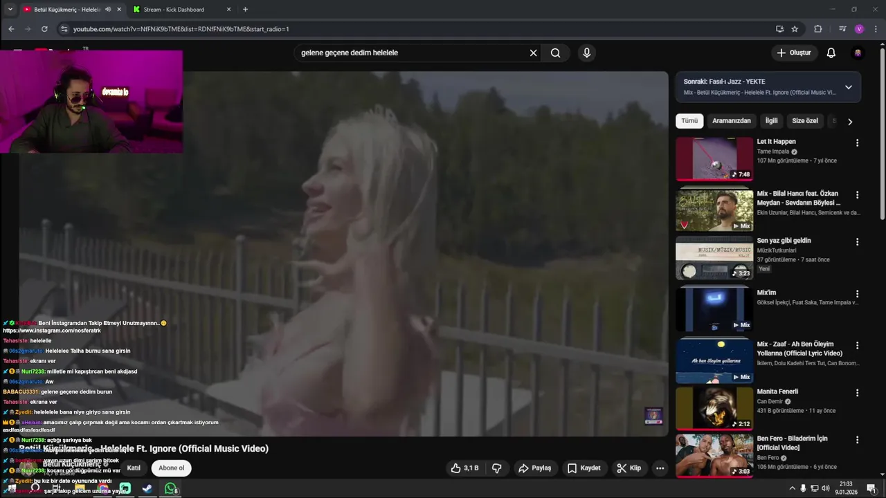Image resolution: width=886 pixels, height=498 pixels.
Task: Open Let It Happen video thumbnail
Action: tap(714, 159)
